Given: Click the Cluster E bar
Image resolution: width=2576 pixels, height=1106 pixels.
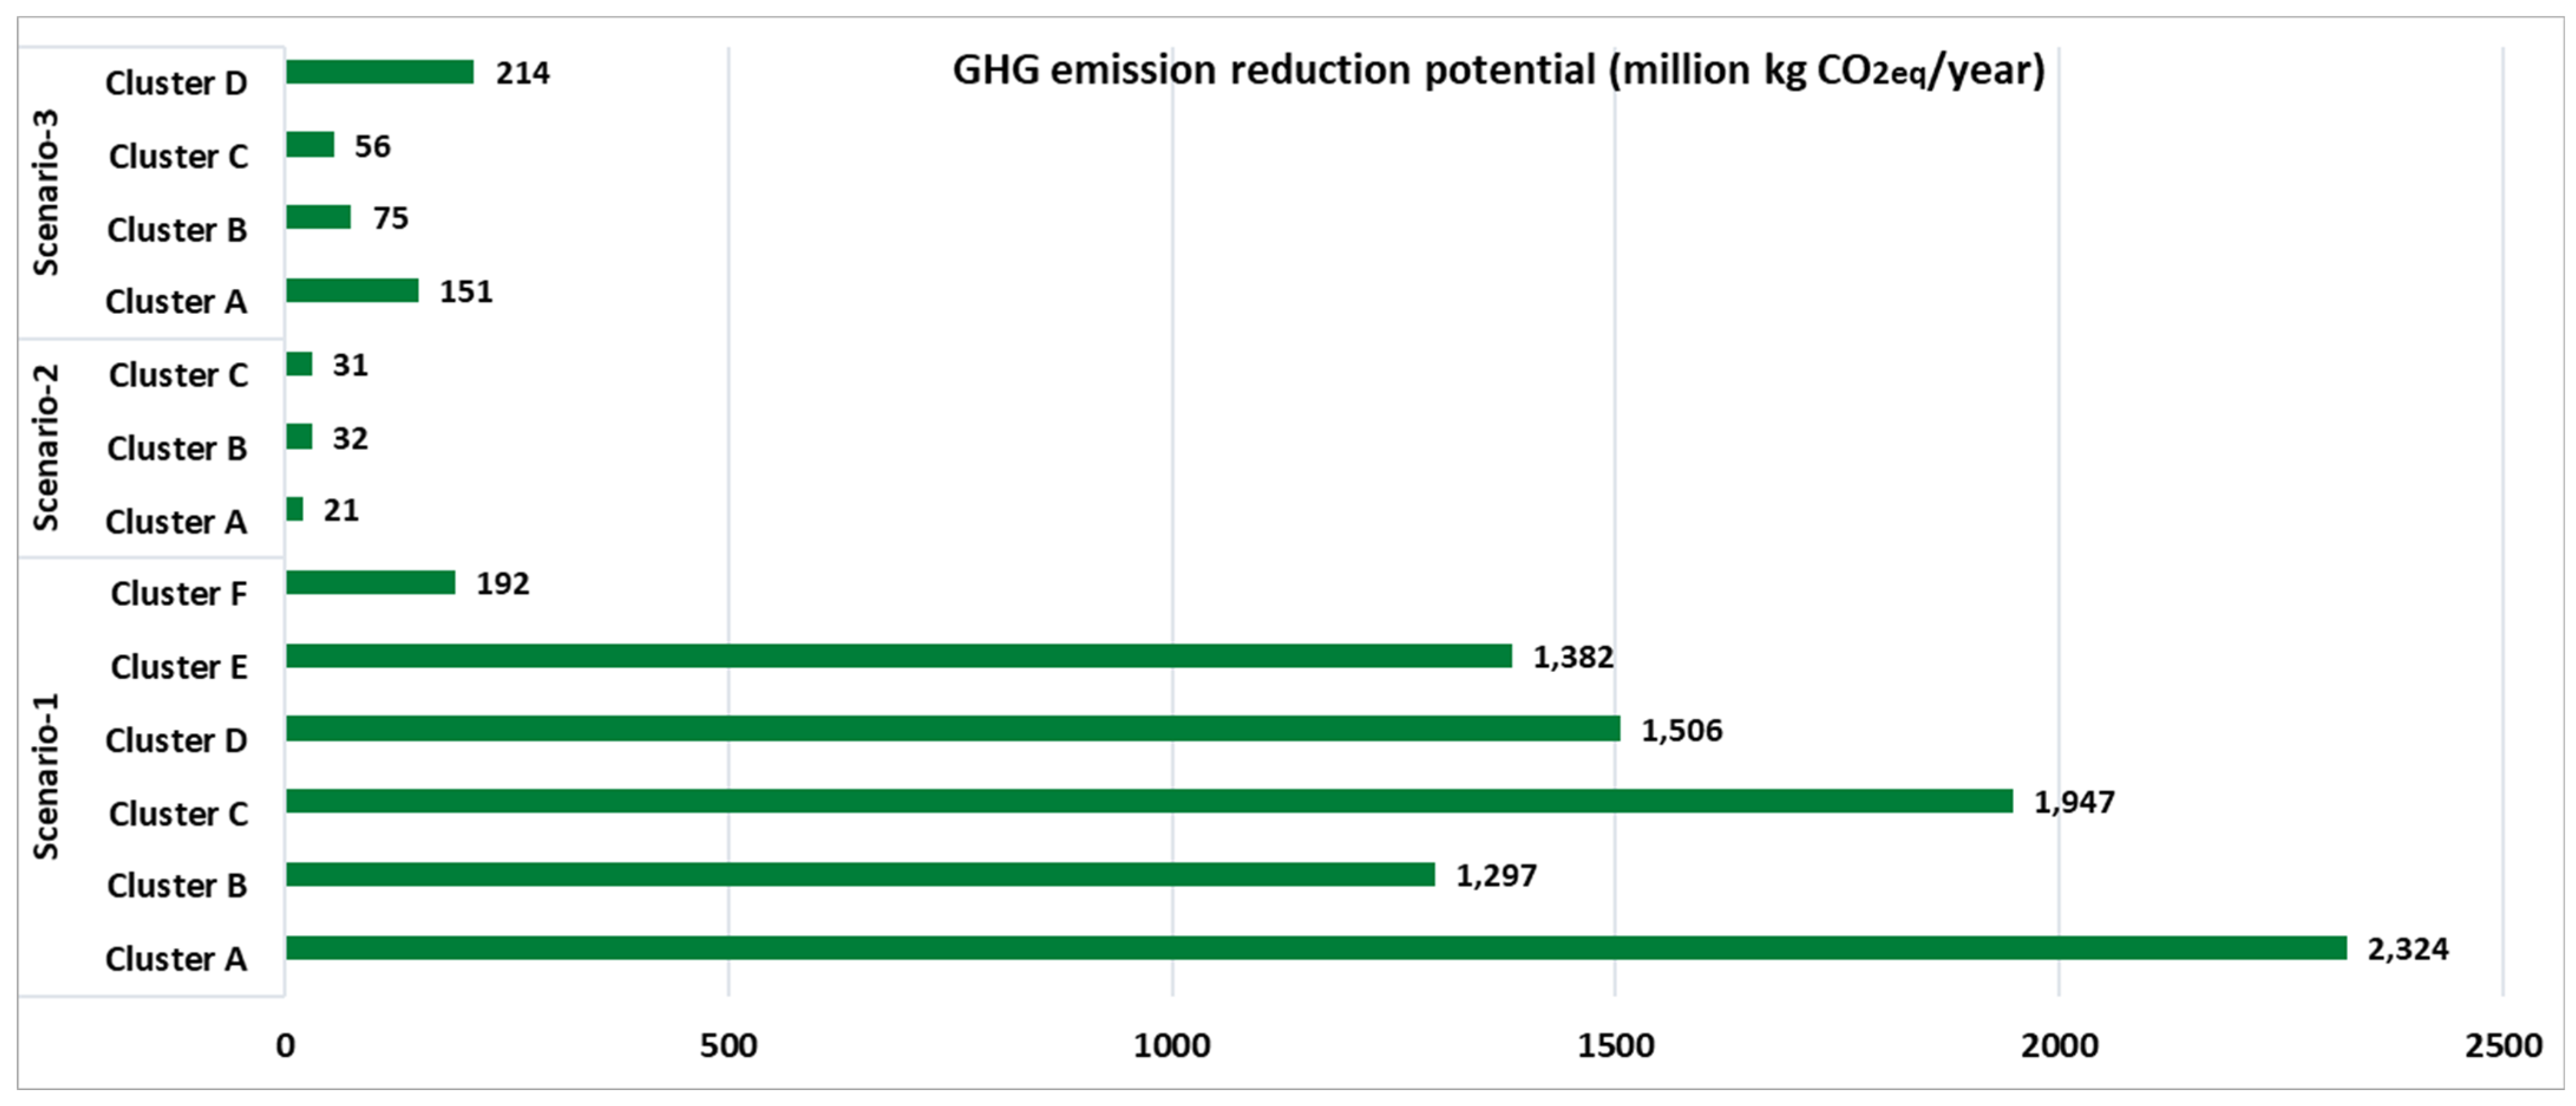Looking at the screenshot, I should (x=899, y=656).
